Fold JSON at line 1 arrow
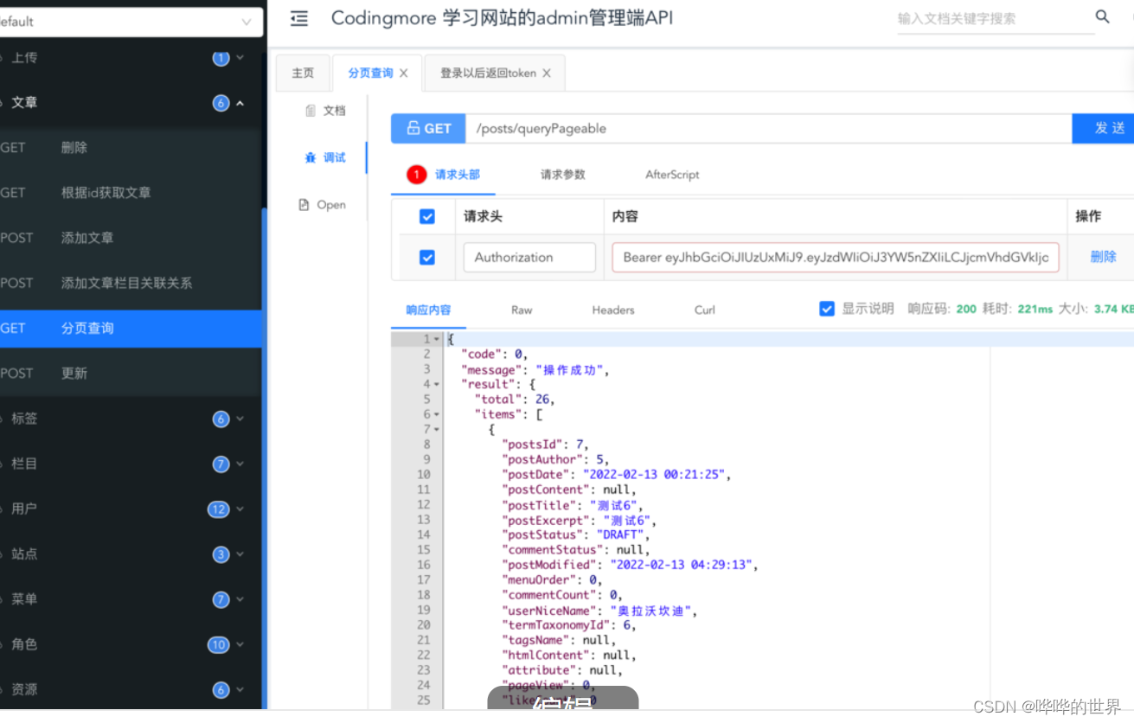The height and width of the screenshot is (723, 1134). 437,339
